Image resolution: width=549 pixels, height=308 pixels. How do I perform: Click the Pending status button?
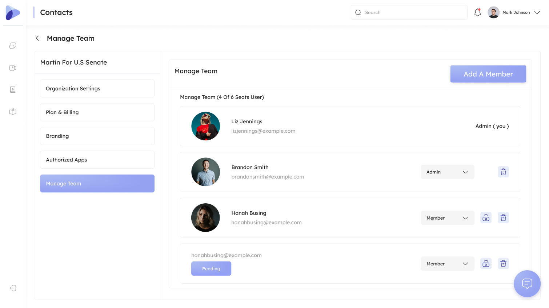tap(211, 268)
